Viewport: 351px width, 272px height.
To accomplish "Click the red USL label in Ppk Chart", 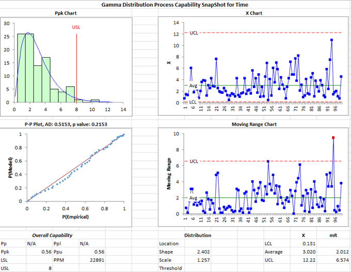I will pos(76,27).
